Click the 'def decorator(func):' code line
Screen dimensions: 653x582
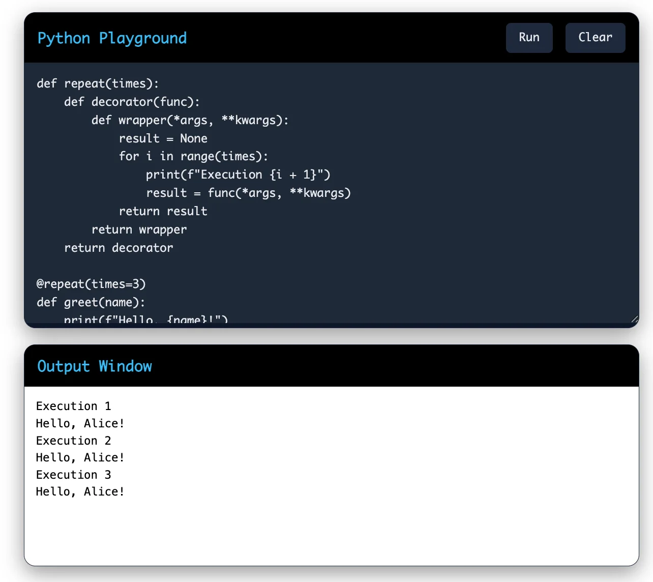132,102
